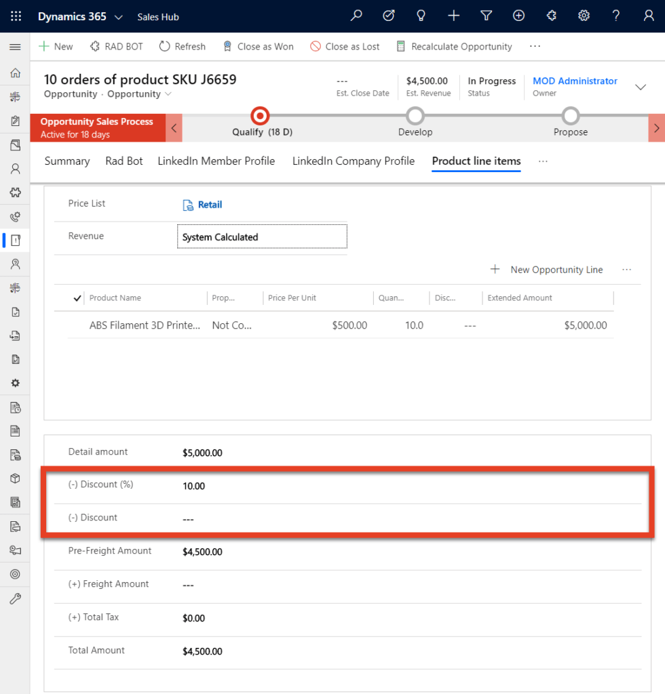Click the wrench icon at sidebar bottom
Image resolution: width=665 pixels, height=694 pixels.
(15, 598)
